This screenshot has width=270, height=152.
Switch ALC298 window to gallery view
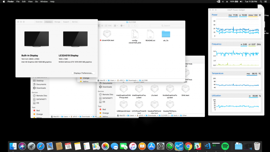click(110, 26)
